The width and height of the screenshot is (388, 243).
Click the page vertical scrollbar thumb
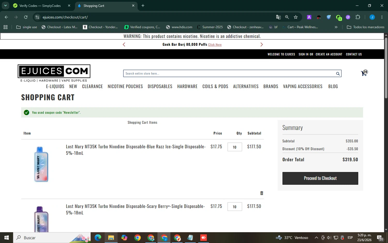pyautogui.click(x=386, y=68)
